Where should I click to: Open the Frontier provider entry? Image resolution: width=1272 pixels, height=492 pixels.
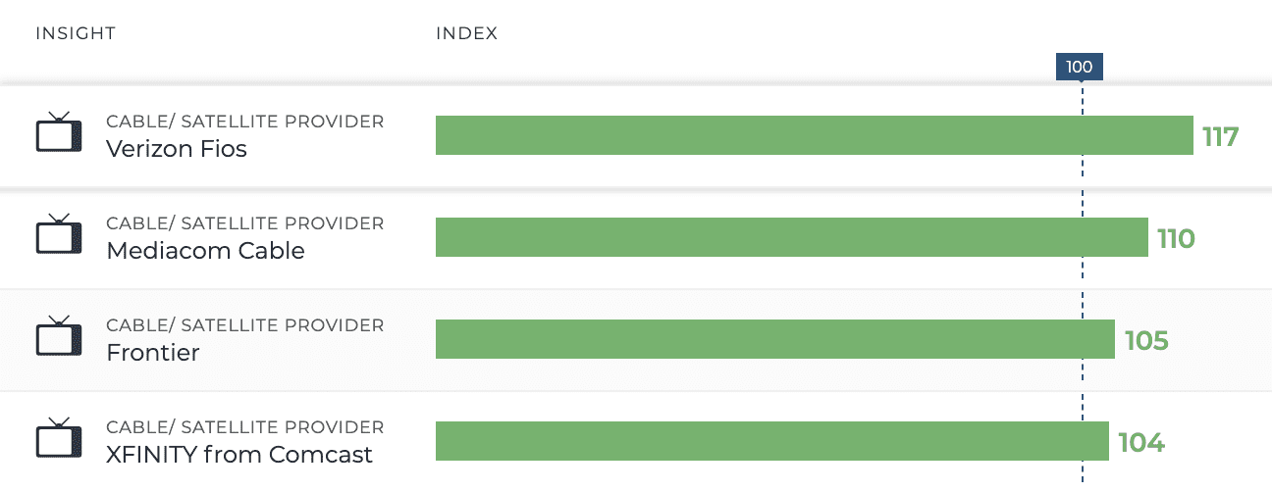click(x=153, y=353)
